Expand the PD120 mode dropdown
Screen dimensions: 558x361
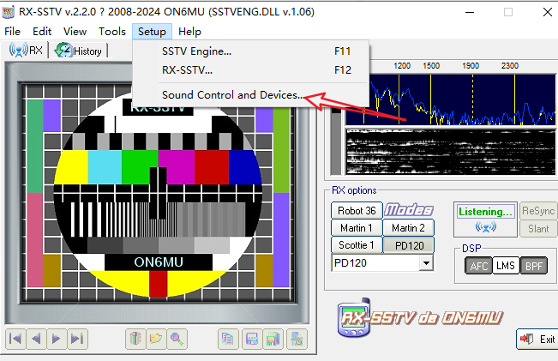pyautogui.click(x=426, y=263)
